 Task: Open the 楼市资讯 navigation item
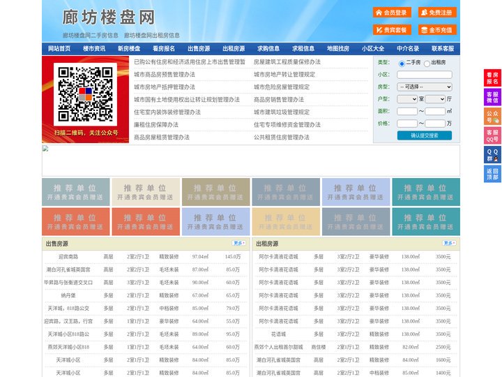click(94, 49)
